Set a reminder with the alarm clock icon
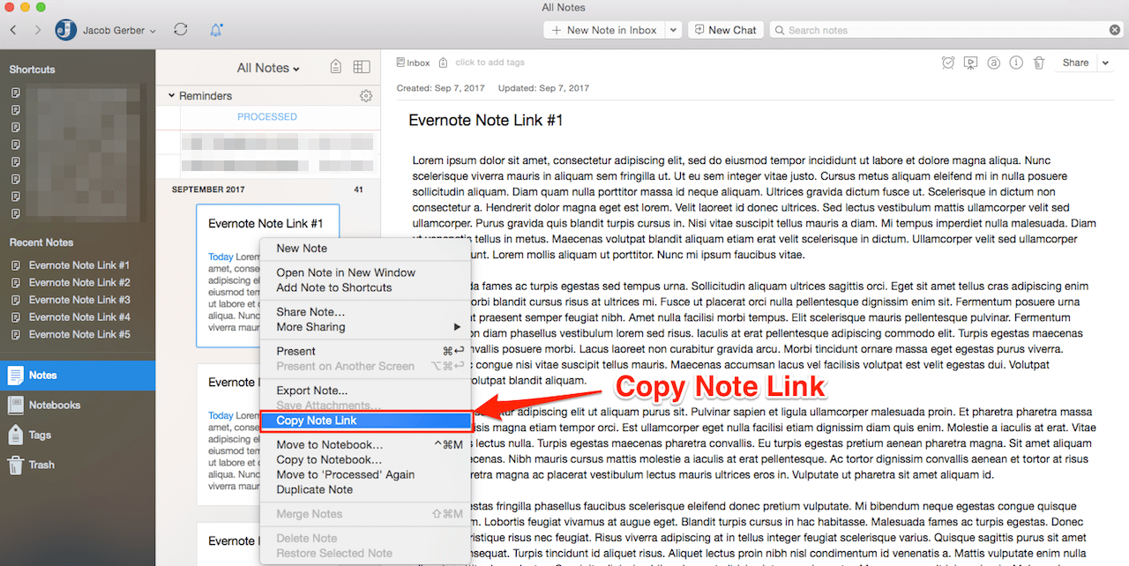Viewport: 1129px width, 566px height. pyautogui.click(x=948, y=63)
